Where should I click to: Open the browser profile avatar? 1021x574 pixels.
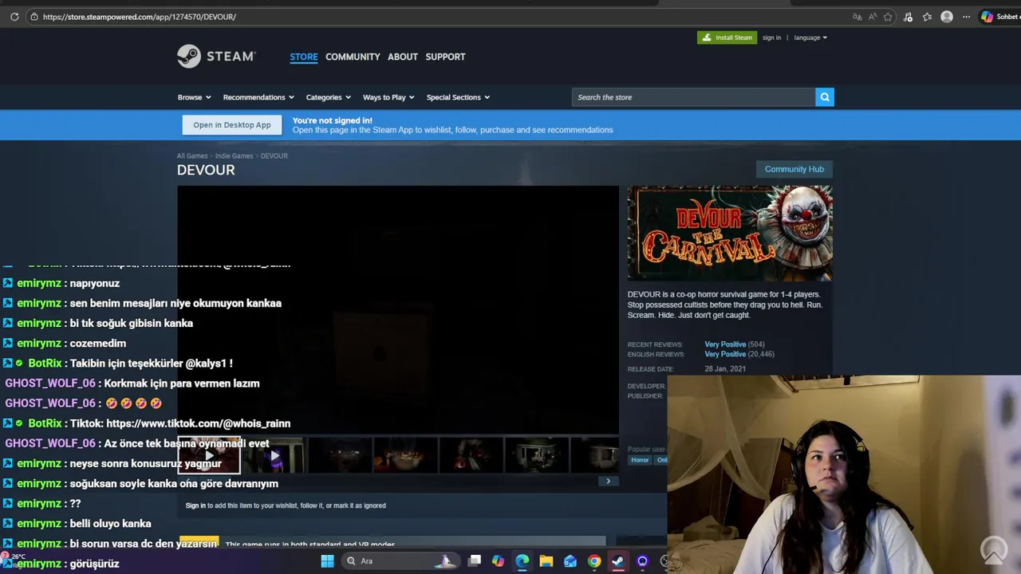click(x=947, y=17)
